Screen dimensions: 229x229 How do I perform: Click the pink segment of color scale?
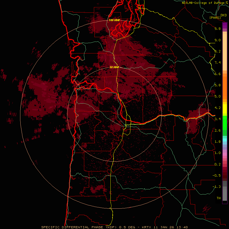point(225,154)
